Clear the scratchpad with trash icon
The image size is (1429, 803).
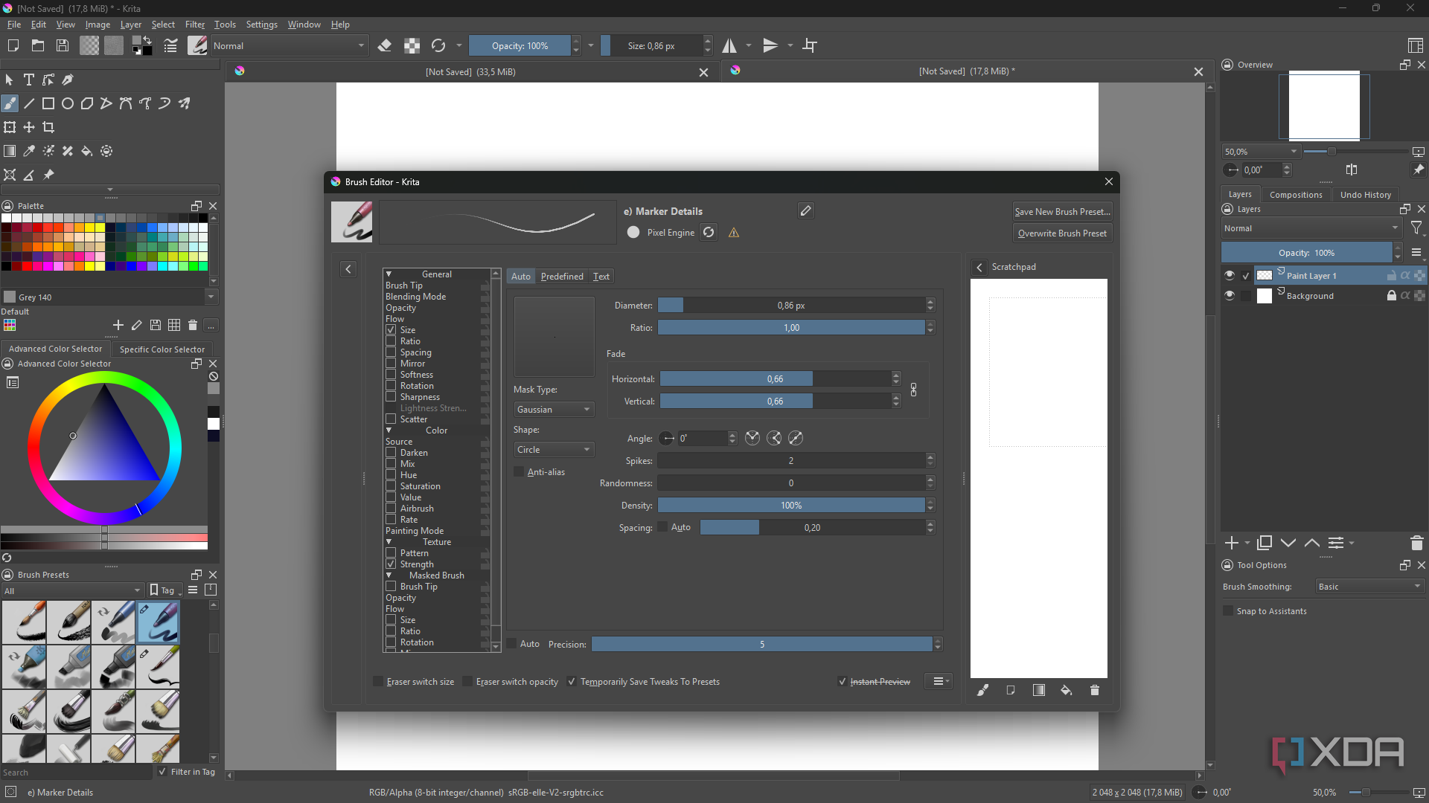click(1095, 690)
